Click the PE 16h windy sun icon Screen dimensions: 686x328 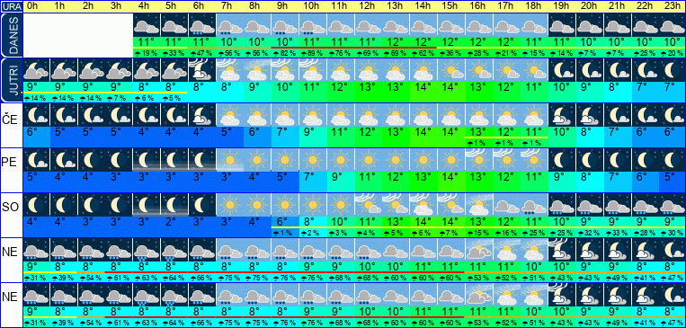(x=479, y=160)
